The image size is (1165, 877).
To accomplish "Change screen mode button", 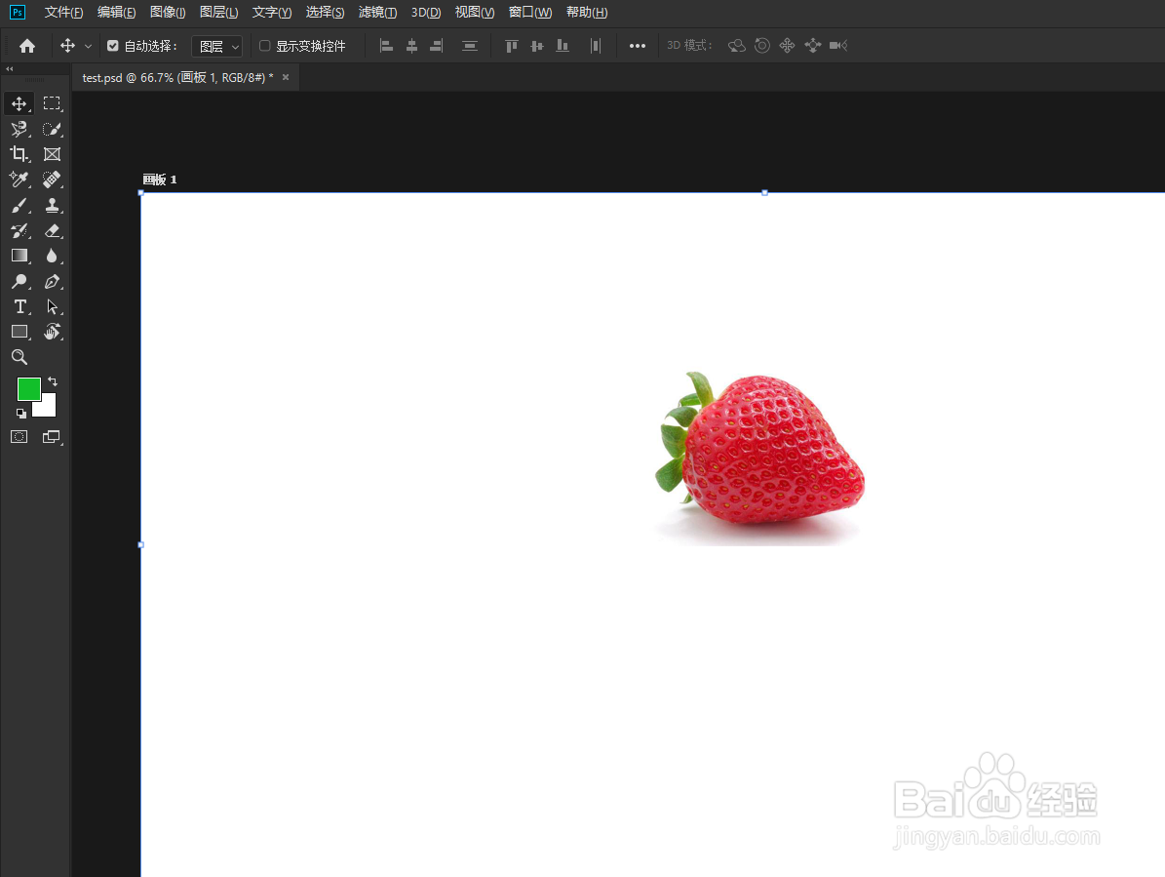I will pos(52,437).
